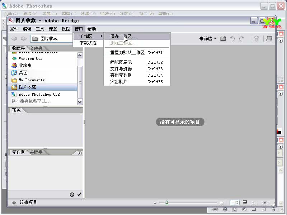
Task: Open the top Photoshop palette flyout menu arrow
Action: point(281,40)
